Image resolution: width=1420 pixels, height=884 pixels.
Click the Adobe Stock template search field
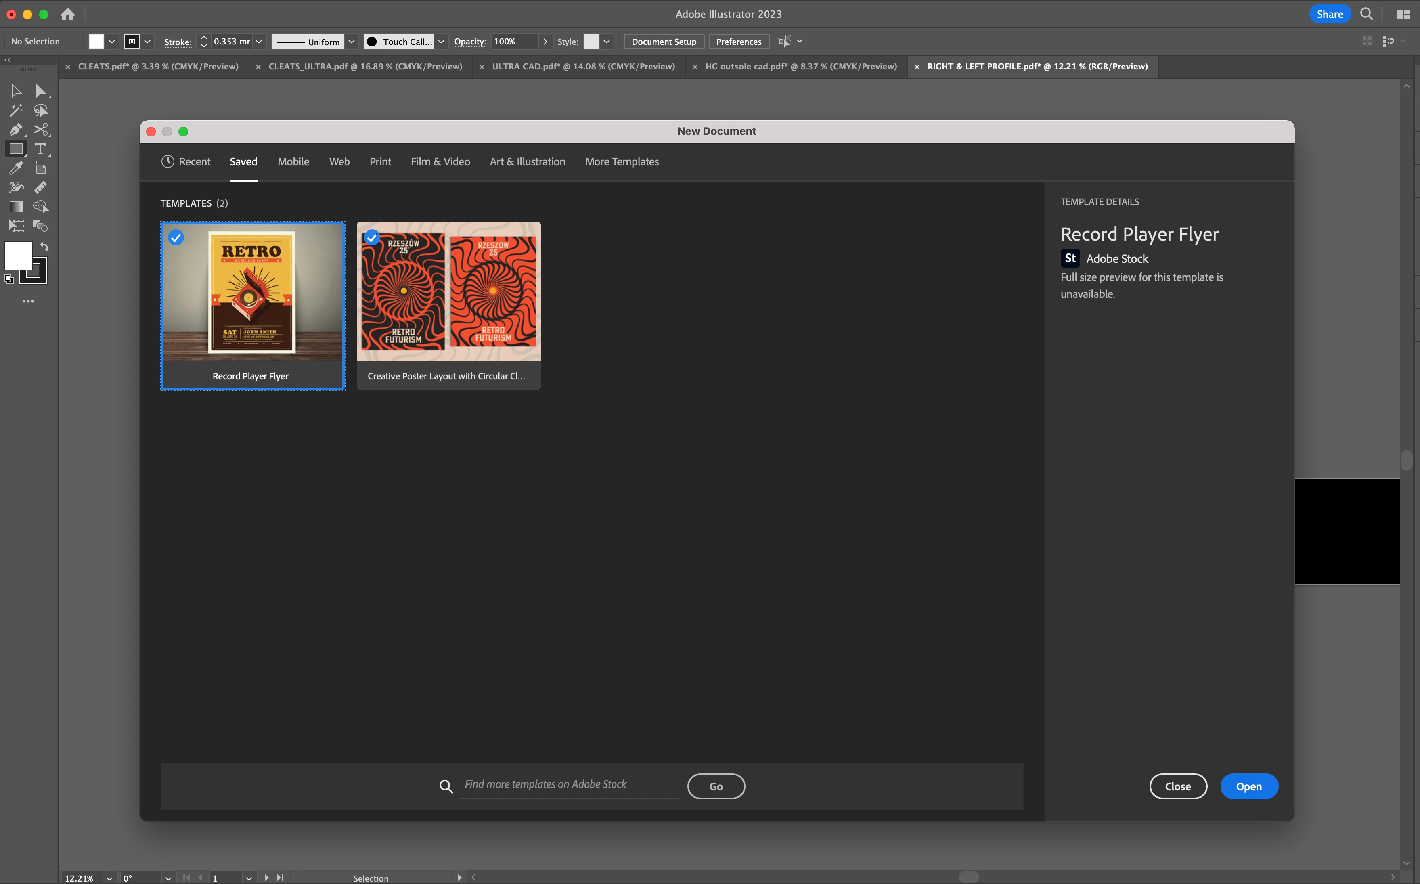pyautogui.click(x=569, y=785)
